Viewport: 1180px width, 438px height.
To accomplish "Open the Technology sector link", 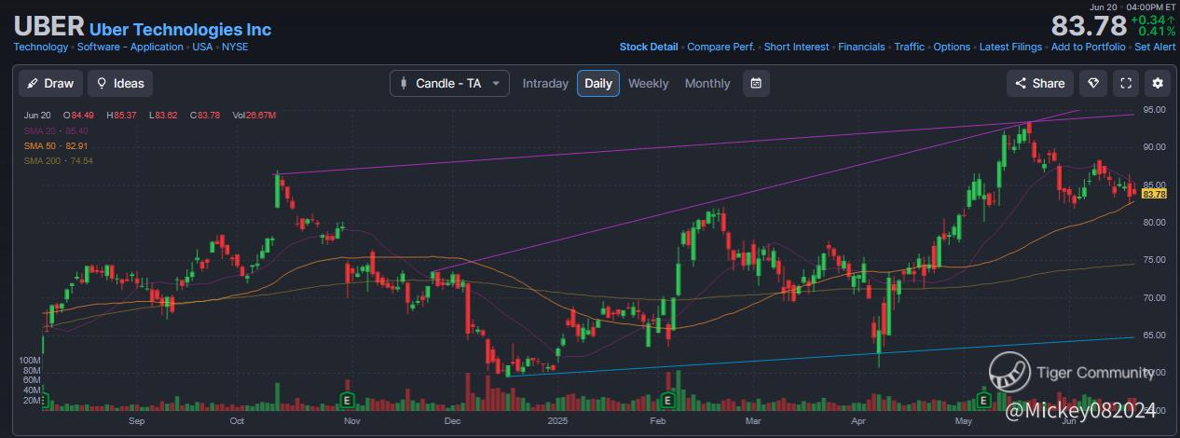I will coord(41,47).
